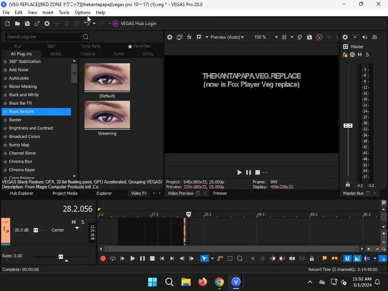
Task: Open Video Output FX in preview
Action: [x=189, y=37]
